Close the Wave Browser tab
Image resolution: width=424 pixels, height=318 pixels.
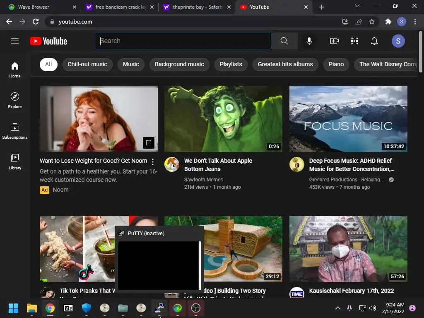[x=75, y=7]
